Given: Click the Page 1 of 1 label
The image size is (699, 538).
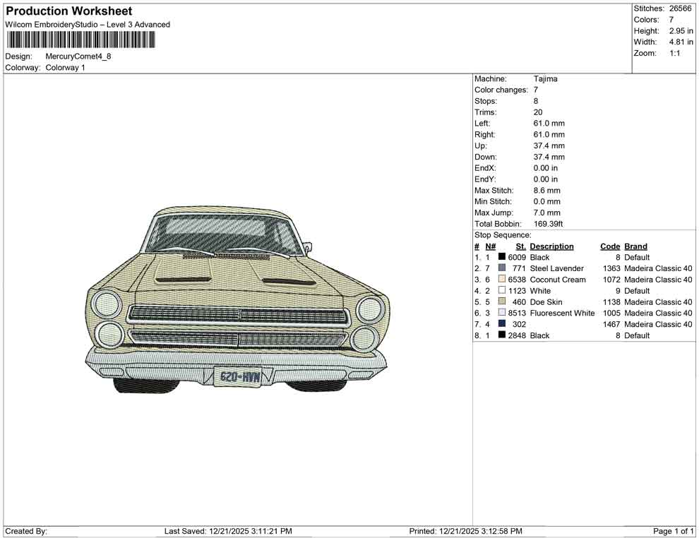Looking at the screenshot, I should [671, 531].
